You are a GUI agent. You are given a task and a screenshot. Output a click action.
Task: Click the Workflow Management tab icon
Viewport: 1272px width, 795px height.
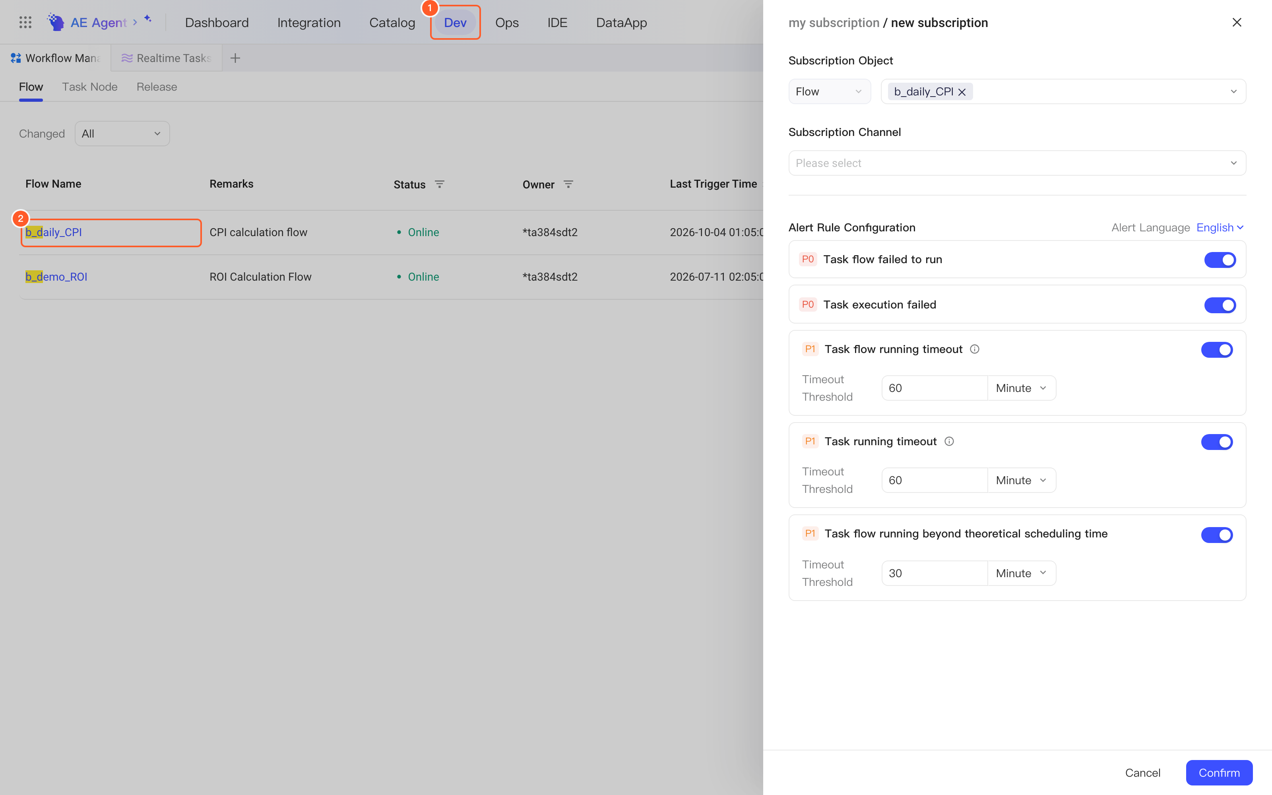tap(16, 58)
